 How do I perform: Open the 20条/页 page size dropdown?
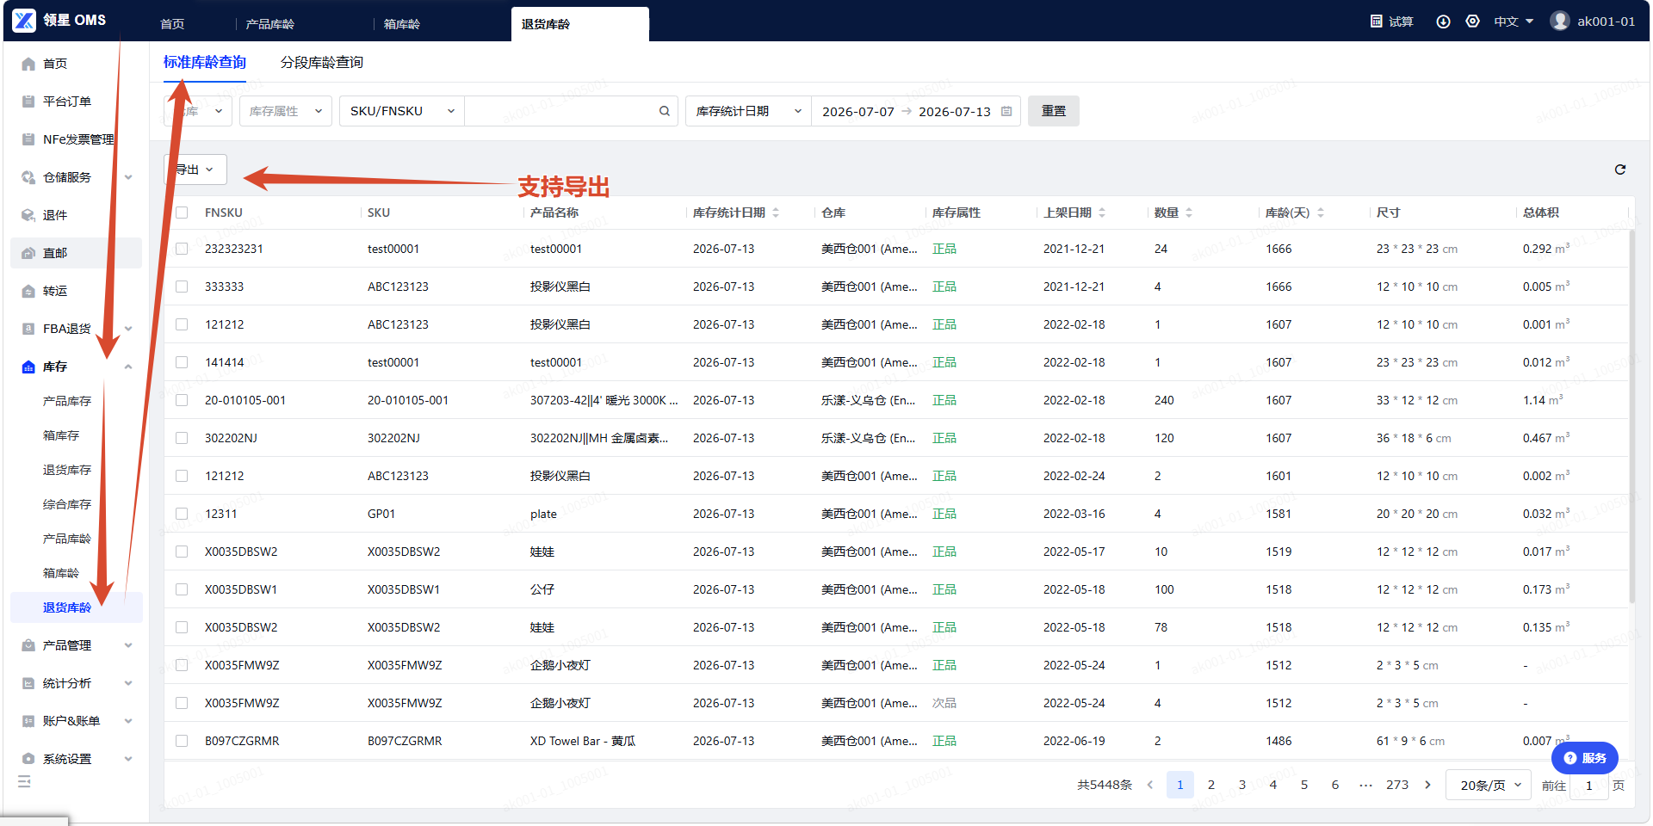click(1489, 785)
